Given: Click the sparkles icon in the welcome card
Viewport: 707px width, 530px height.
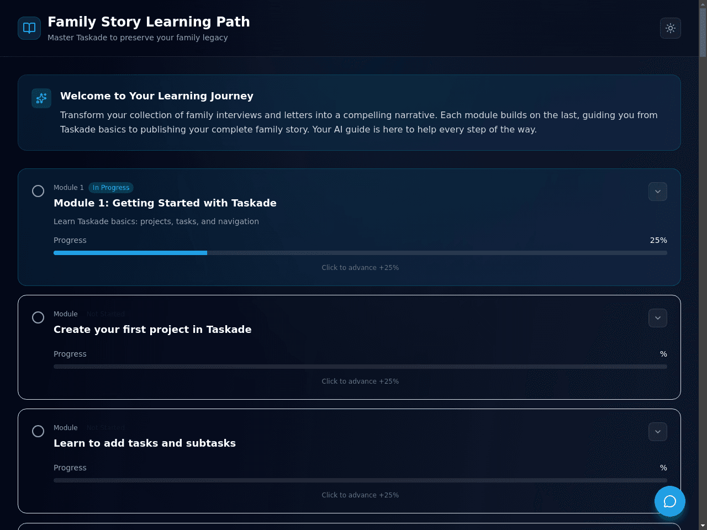Looking at the screenshot, I should coord(41,98).
